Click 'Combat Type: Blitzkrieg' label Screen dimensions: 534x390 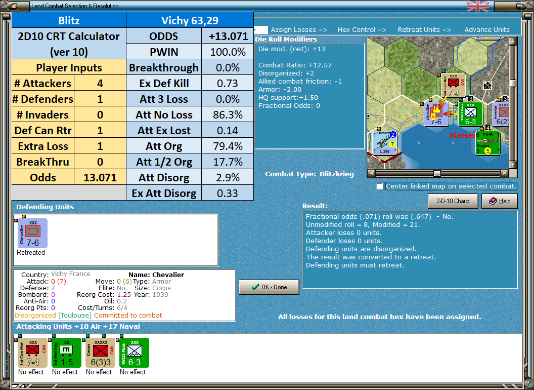(x=309, y=174)
